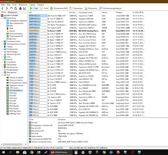Screen dimensions: 168x155
Task: Switch to the Избранное tab in the sidebar
Action: click(x=12, y=12)
